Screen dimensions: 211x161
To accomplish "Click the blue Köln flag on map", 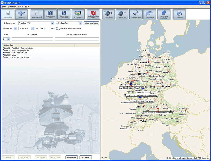I will click(x=131, y=84).
